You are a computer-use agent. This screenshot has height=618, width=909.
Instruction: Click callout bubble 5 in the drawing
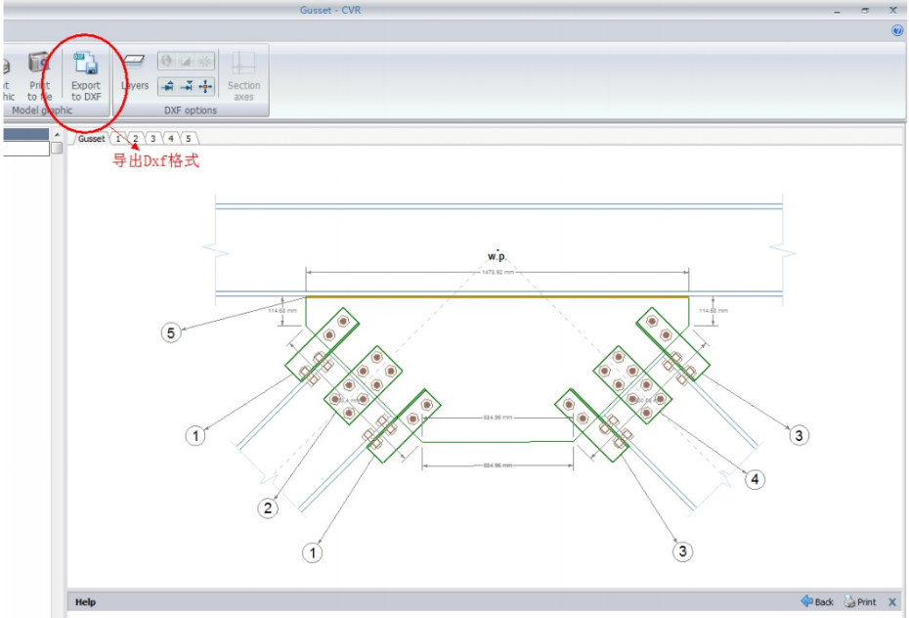tap(171, 332)
